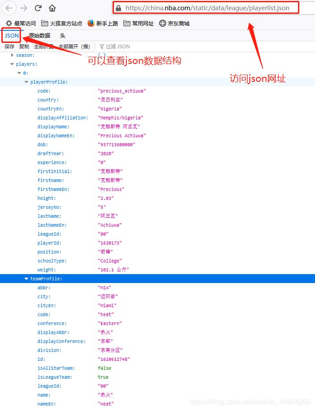Go to the home page icon
The width and height of the screenshot is (315, 410).
click(52, 8)
